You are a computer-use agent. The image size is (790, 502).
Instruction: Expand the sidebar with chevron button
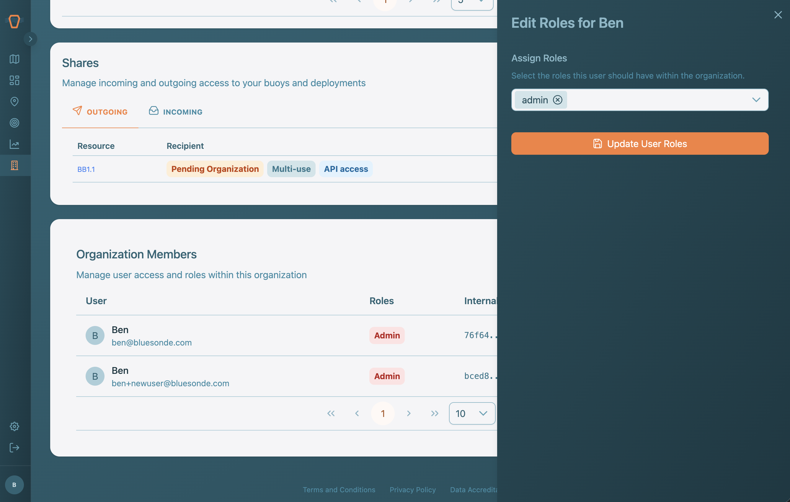tap(30, 39)
